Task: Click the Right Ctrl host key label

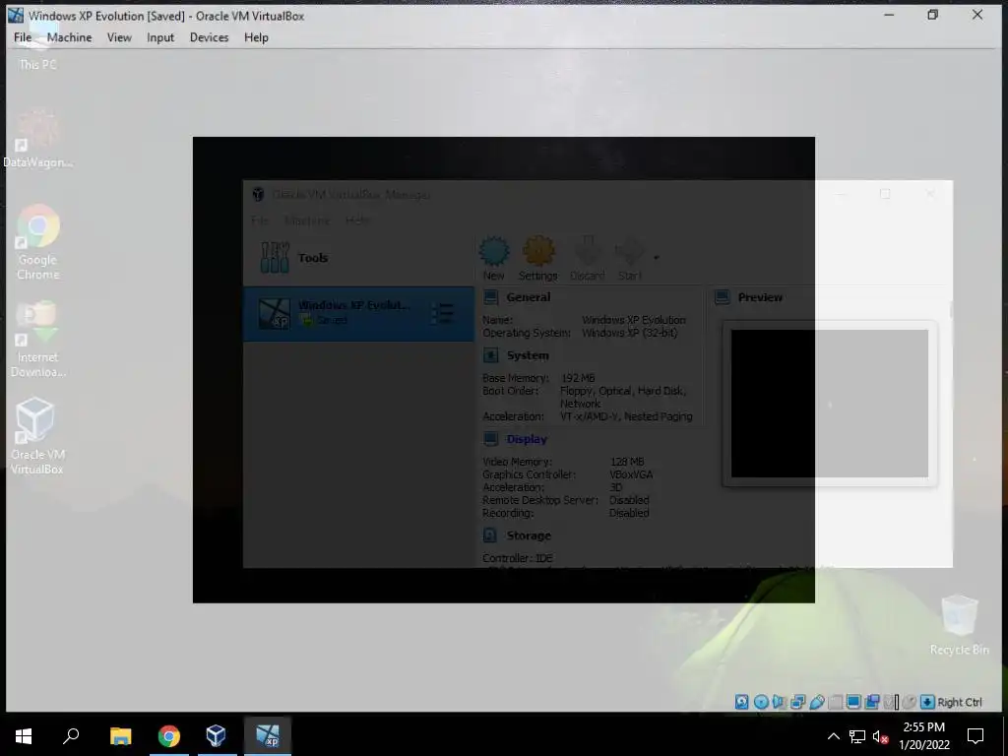Action: (x=959, y=702)
